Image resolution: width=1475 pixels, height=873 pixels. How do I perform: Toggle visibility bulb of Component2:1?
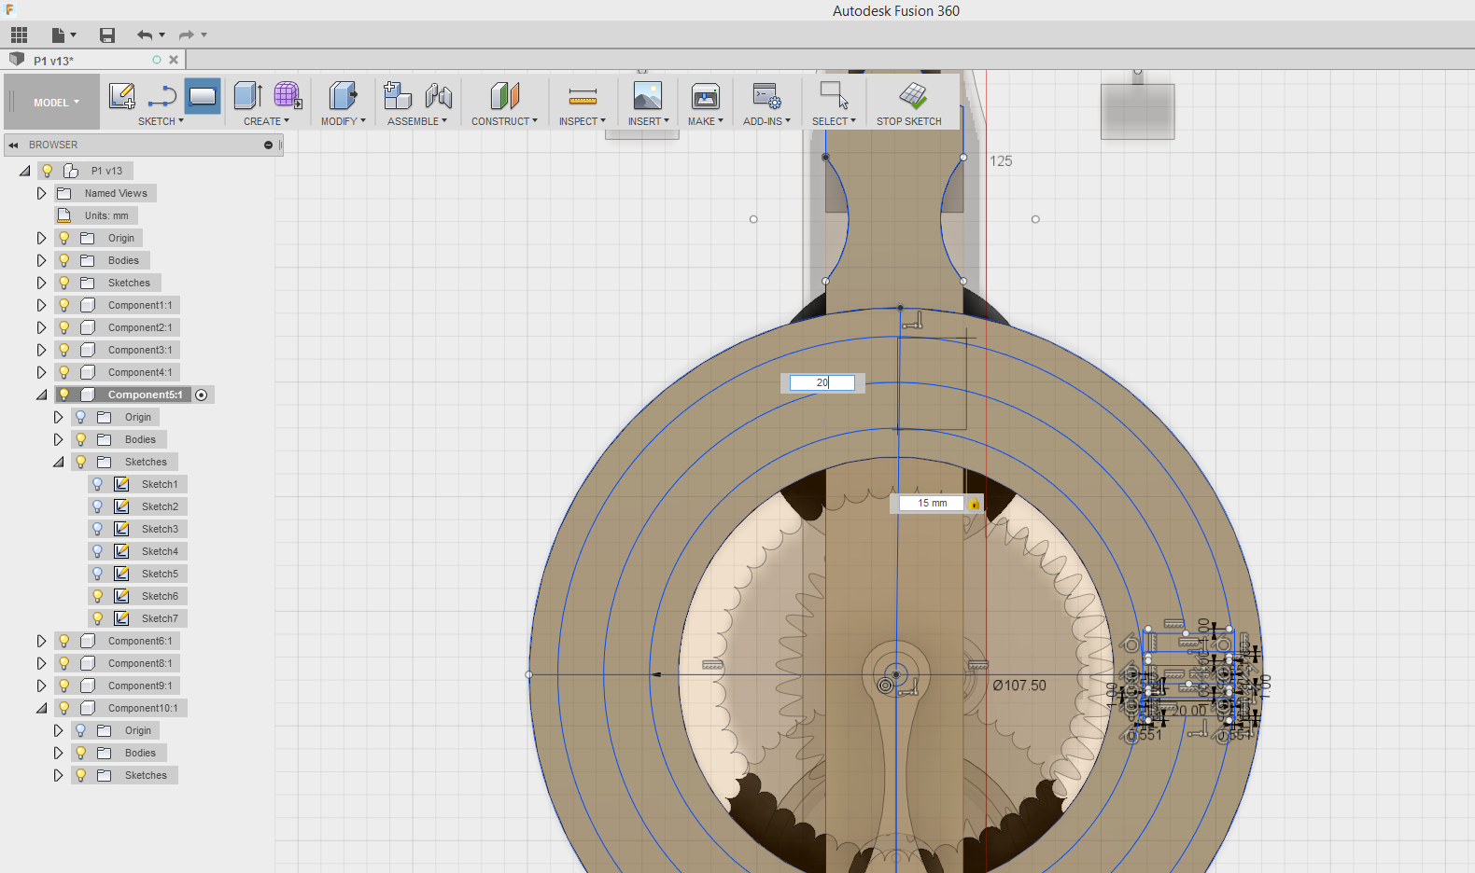[63, 327]
